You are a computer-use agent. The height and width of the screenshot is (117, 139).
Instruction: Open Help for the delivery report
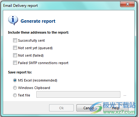pyautogui.click(x=116, y=108)
